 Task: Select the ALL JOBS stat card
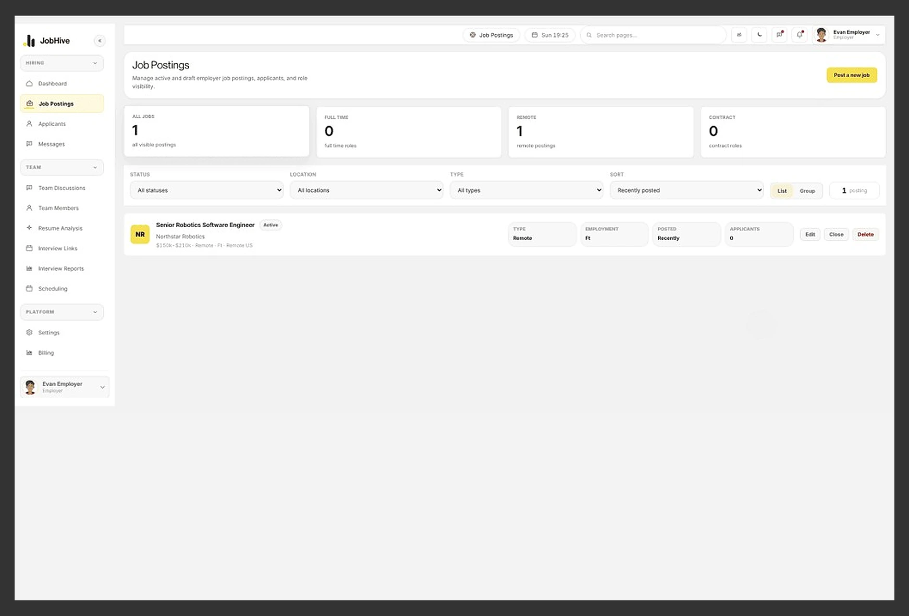[217, 131]
